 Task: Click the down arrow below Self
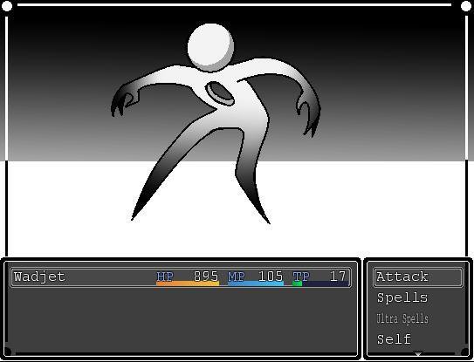point(418,353)
